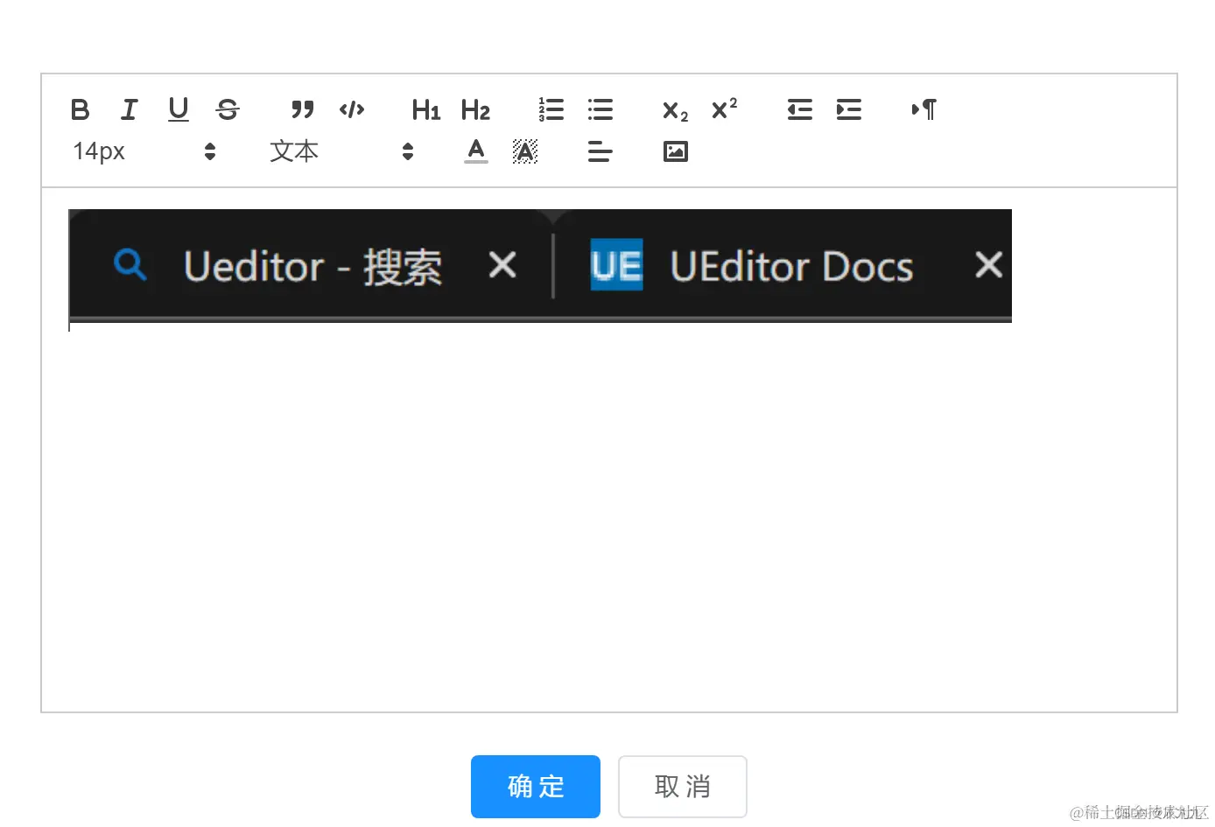Apply Heading 1 style

click(425, 109)
